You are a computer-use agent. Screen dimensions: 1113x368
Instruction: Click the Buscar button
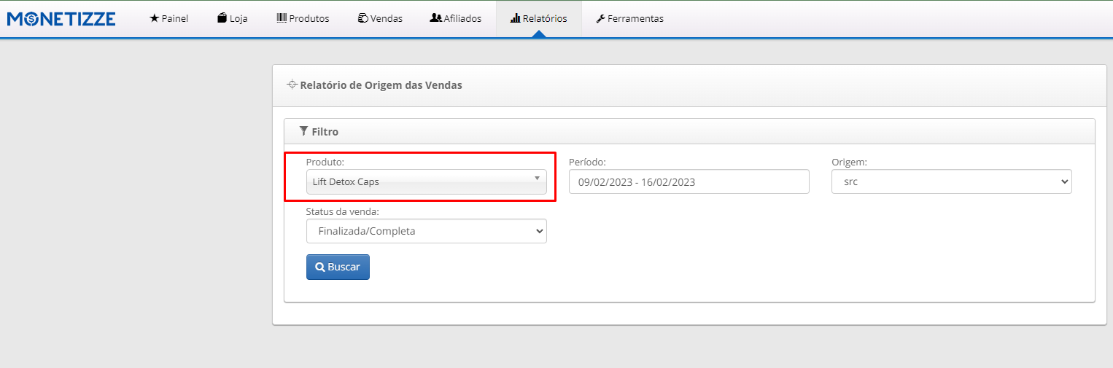click(338, 267)
